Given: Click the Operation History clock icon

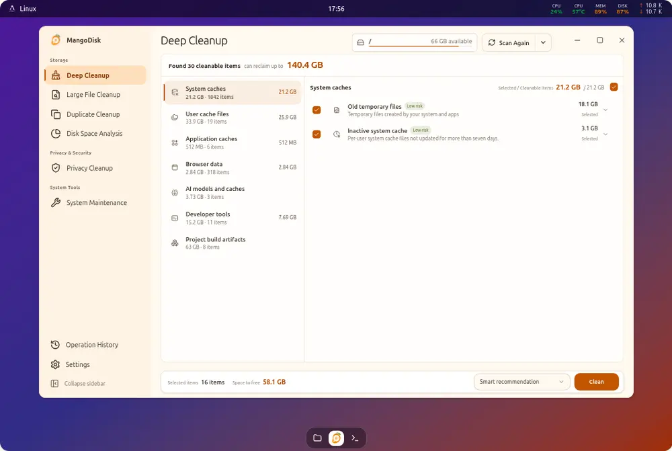Looking at the screenshot, I should tap(55, 345).
